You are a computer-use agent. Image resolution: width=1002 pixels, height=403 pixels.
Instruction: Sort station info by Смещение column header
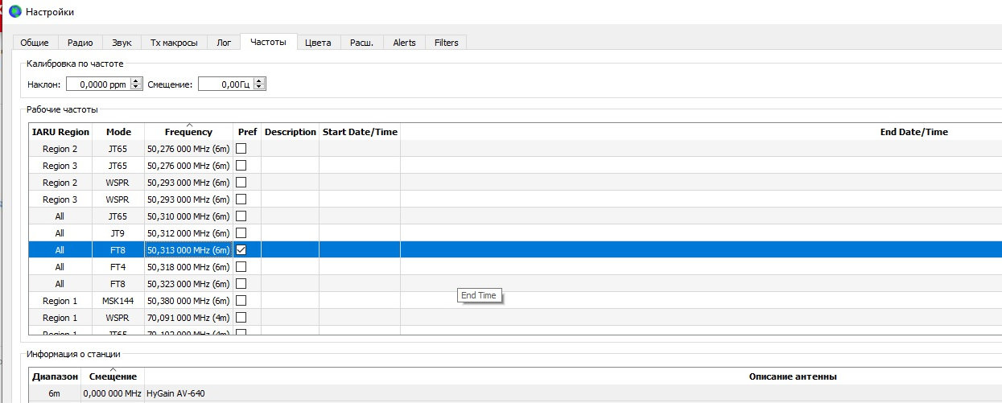(113, 376)
